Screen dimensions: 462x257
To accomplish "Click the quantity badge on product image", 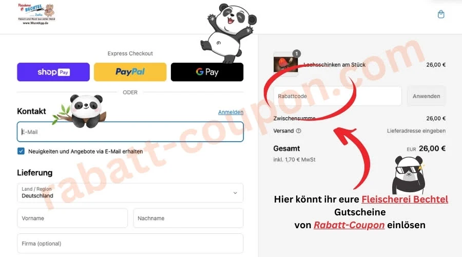I will pyautogui.click(x=296, y=53).
